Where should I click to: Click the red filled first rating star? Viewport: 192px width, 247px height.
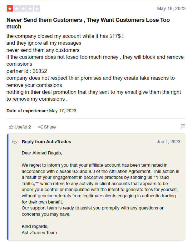[10, 8]
